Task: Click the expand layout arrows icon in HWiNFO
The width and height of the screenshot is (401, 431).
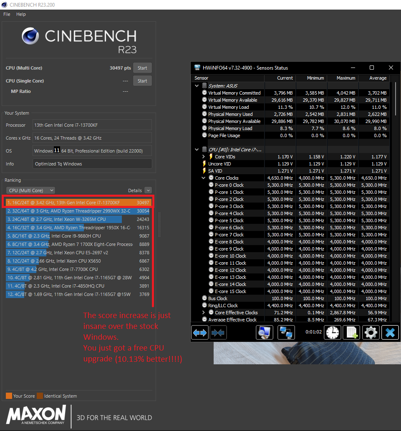Action: pyautogui.click(x=199, y=332)
